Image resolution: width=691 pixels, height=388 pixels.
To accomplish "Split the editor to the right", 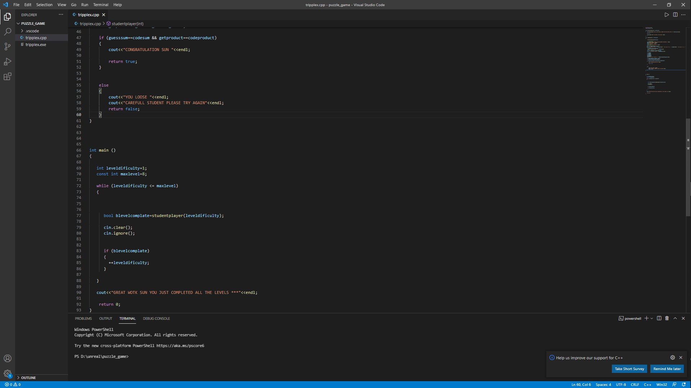I will tap(675, 15).
